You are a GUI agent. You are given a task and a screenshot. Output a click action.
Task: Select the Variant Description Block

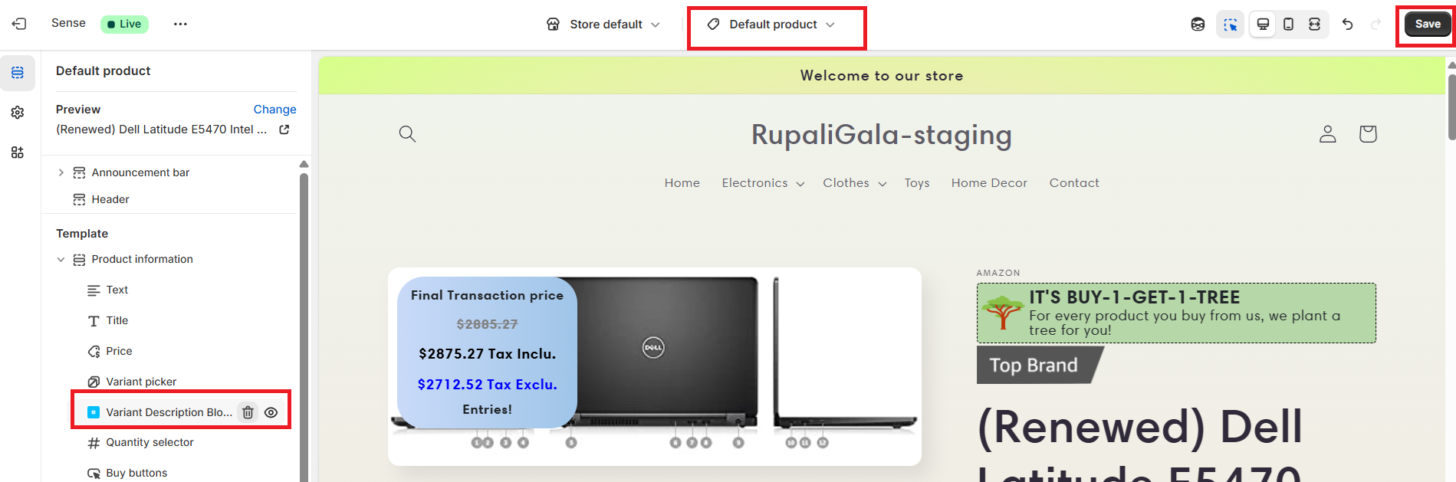coord(169,412)
